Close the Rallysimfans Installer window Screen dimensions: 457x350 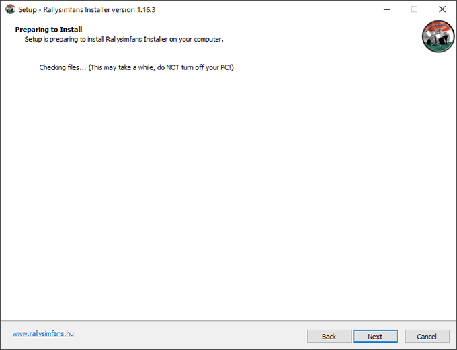coord(442,9)
